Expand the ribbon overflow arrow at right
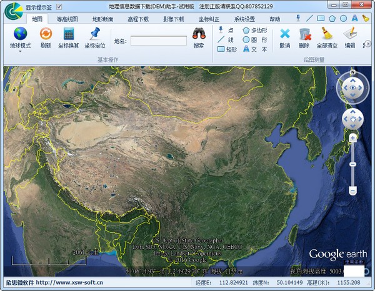 click(368, 44)
